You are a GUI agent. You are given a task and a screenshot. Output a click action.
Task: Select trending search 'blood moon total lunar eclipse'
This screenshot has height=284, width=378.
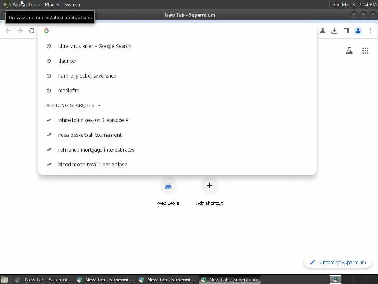click(x=177, y=165)
